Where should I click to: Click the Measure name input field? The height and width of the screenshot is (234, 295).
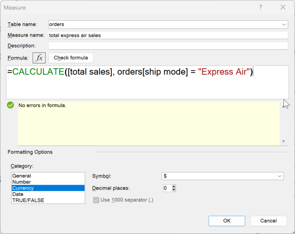(168, 35)
